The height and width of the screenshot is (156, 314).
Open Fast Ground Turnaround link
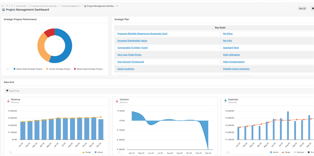tap(131, 62)
